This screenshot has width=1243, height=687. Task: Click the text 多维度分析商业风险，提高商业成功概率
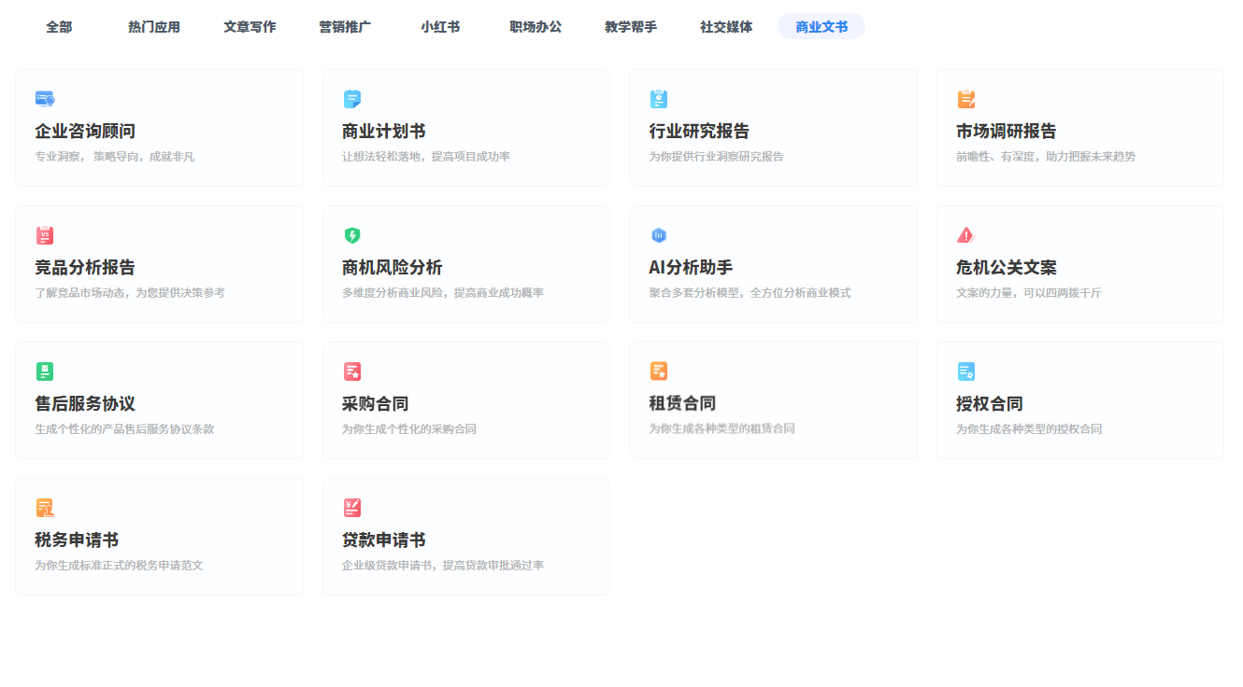pos(443,293)
